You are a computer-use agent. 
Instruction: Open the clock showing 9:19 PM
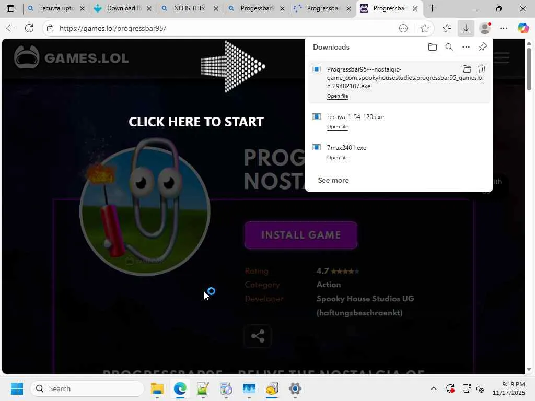[508, 388]
